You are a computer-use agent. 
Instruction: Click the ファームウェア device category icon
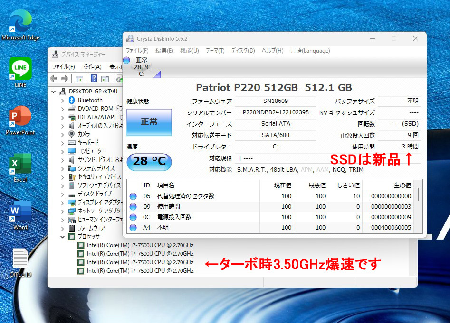pos(72,228)
